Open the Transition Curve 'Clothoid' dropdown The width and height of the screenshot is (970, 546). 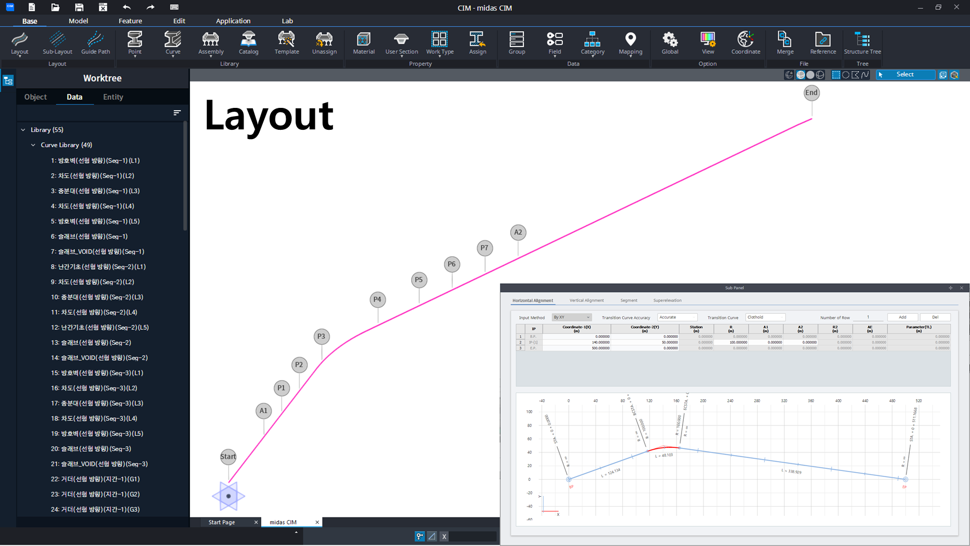tap(765, 317)
